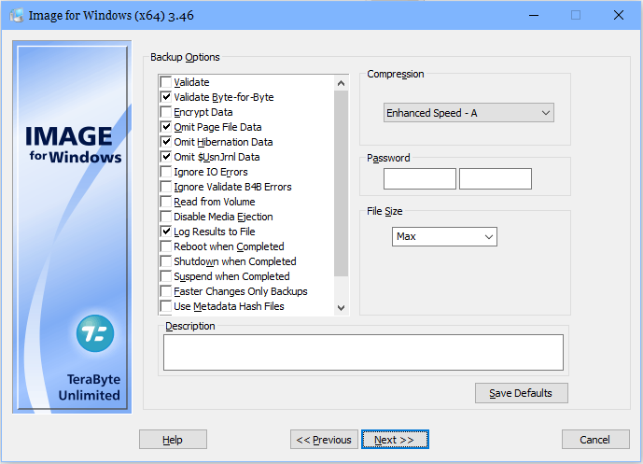Uncheck Omit Page File Data

(166, 127)
